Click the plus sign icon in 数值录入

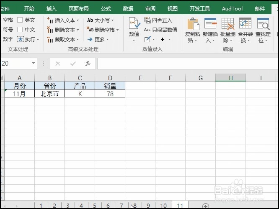(x=163, y=39)
